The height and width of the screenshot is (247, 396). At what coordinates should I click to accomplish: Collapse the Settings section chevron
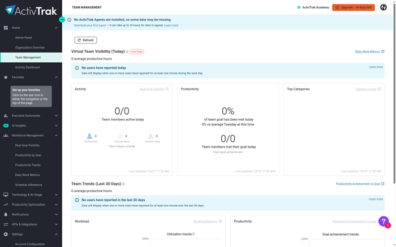[57, 235]
